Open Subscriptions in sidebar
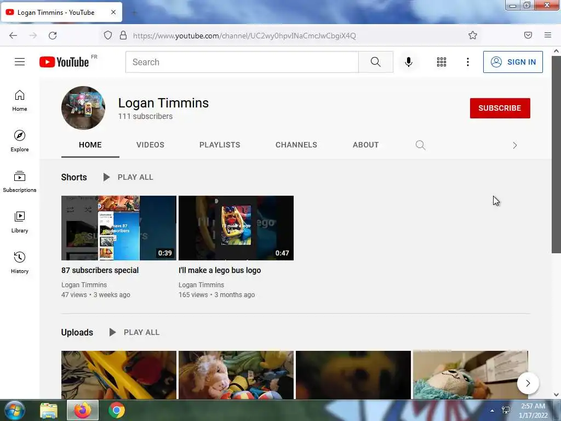This screenshot has height=421, width=561. 20,181
